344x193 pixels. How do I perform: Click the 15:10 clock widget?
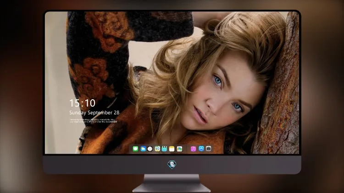(x=82, y=103)
